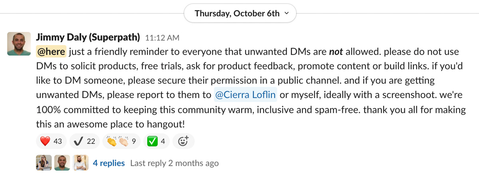Click the "Last reply 2 months ago" text
479x183 pixels.
174,163
